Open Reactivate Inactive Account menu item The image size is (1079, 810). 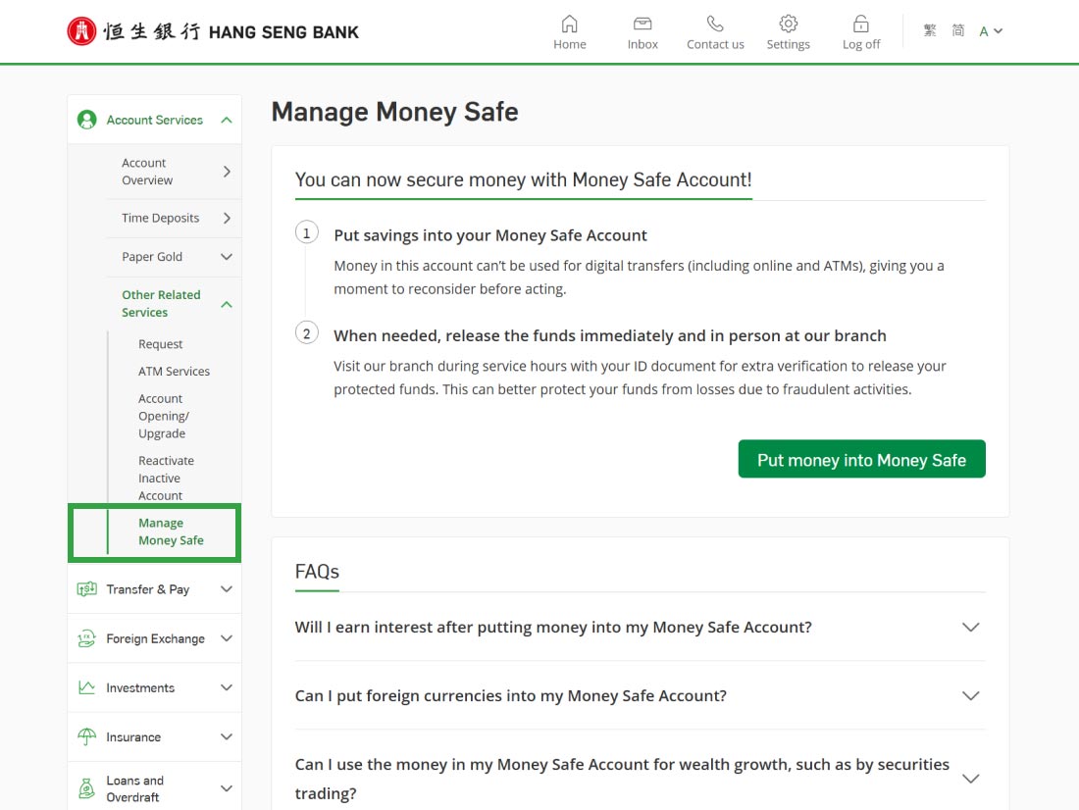166,478
